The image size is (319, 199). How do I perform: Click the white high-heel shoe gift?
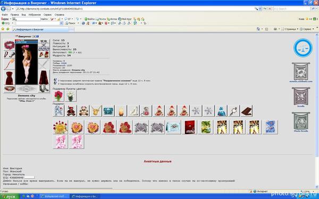point(133,111)
